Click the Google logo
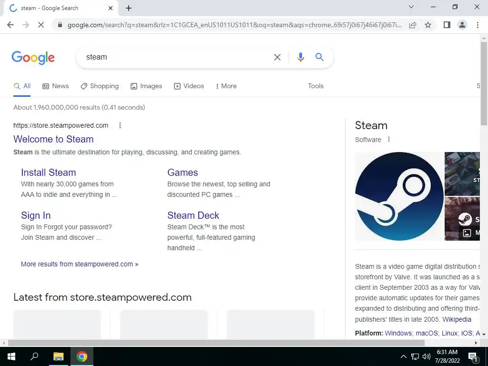The height and width of the screenshot is (366, 488). 33,58
